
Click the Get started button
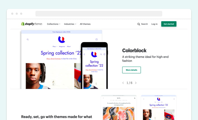169,24
